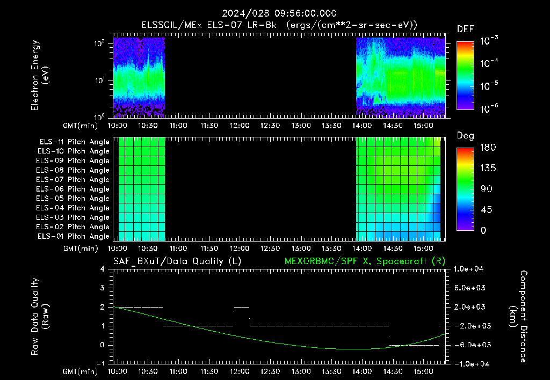
Task: Click GMT(min) label under the energy spectrogram
Action: (81, 126)
